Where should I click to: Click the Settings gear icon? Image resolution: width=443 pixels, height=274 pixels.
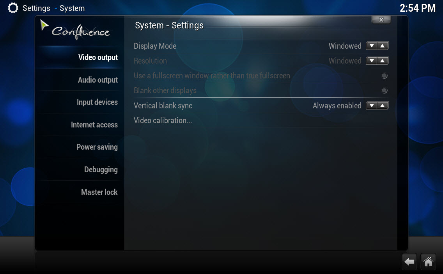point(13,8)
